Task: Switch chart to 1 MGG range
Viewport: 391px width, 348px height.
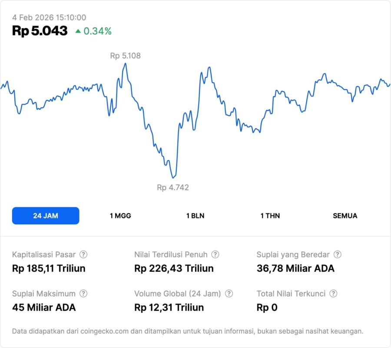Action: (120, 216)
